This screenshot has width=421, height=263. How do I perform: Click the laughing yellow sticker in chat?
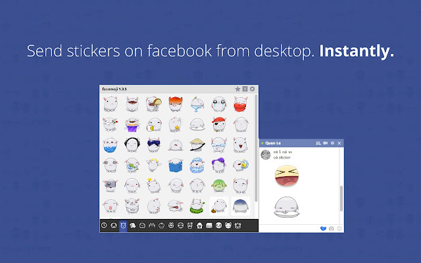[x=287, y=176]
